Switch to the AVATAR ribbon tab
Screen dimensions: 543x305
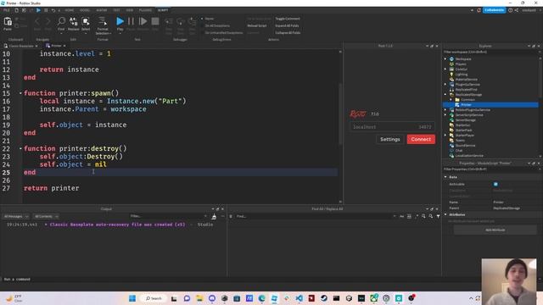pyautogui.click(x=102, y=10)
